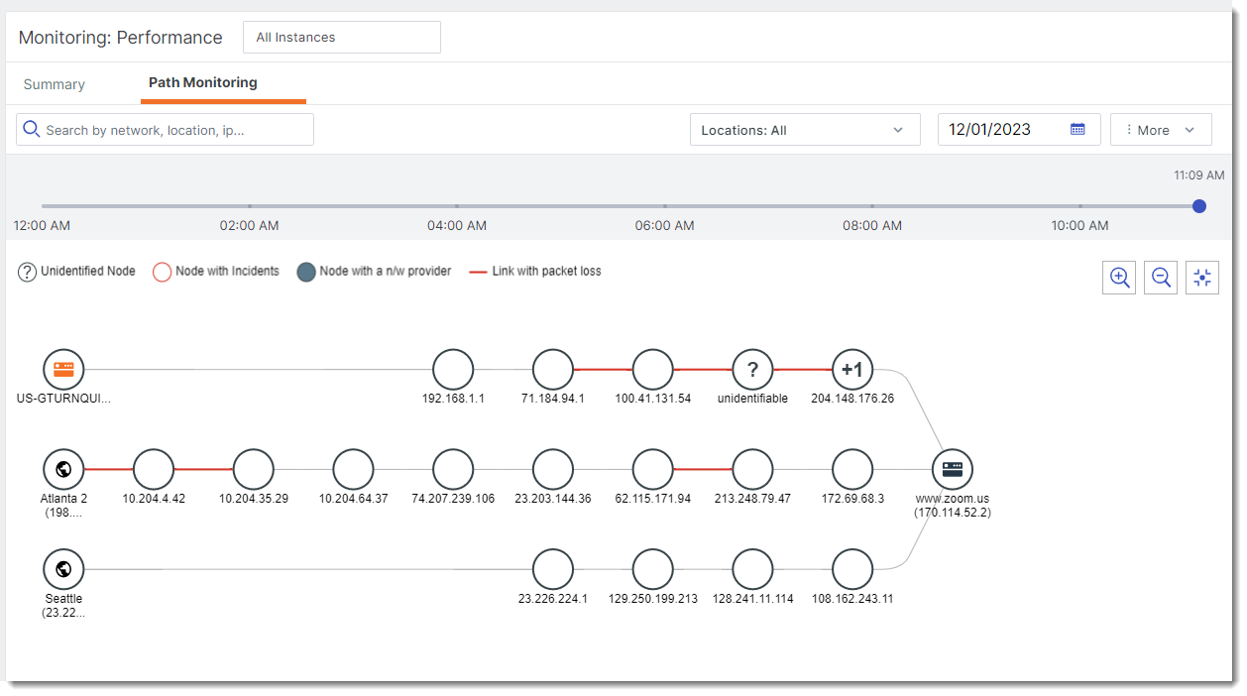This screenshot has width=1247, height=696.
Task: Click the 06:00 AM timeline marker
Action: [x=664, y=206]
